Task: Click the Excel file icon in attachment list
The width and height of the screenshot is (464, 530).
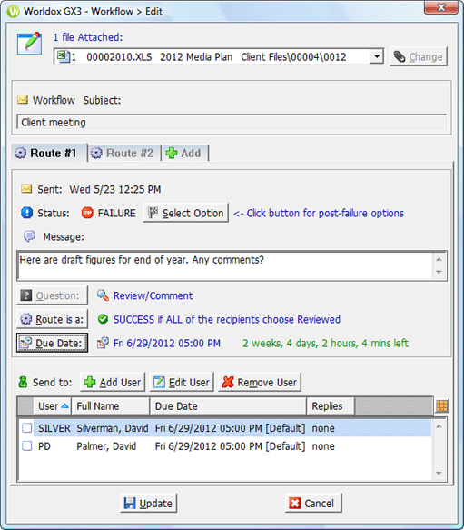Action: [x=63, y=56]
